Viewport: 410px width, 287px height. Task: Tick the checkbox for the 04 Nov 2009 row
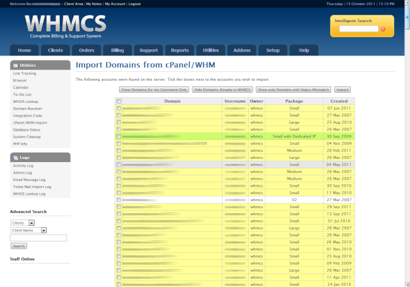[x=119, y=144]
